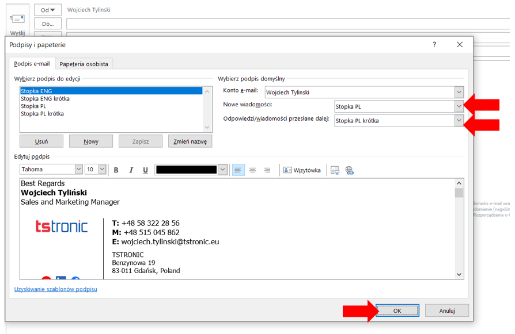515x334 pixels.
Task: Select Stopka PL krótka in signature list
Action: (42, 114)
